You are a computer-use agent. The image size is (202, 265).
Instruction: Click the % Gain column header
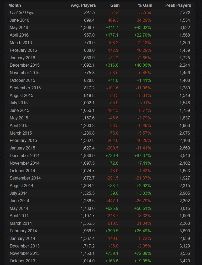click(x=145, y=5)
